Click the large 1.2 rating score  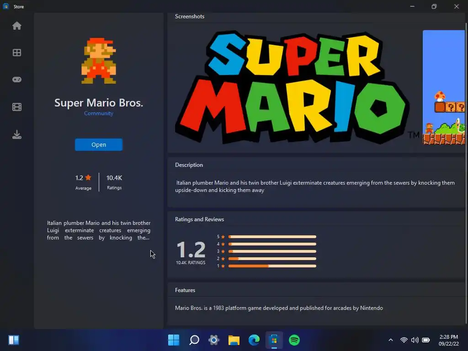click(x=191, y=250)
